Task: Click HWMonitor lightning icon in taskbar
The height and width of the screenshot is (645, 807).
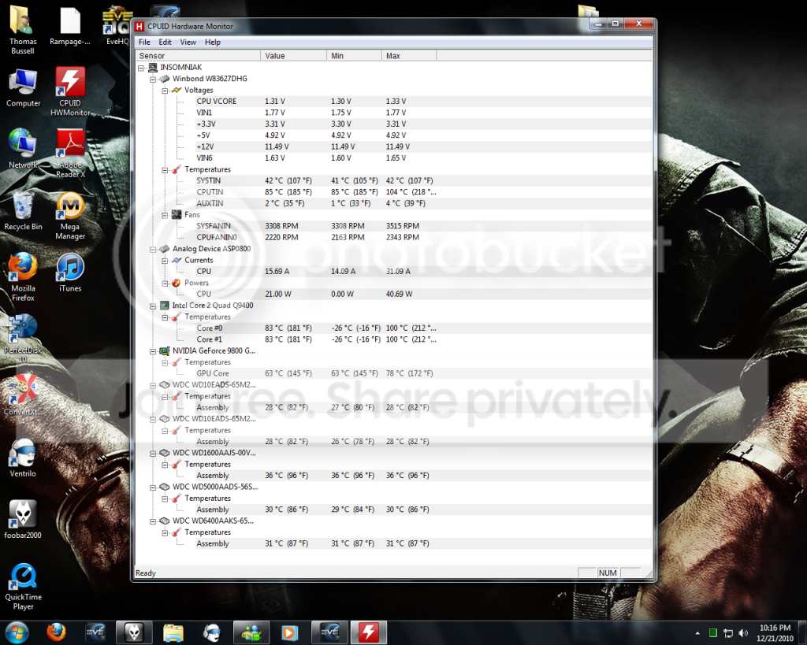Action: coord(369,632)
